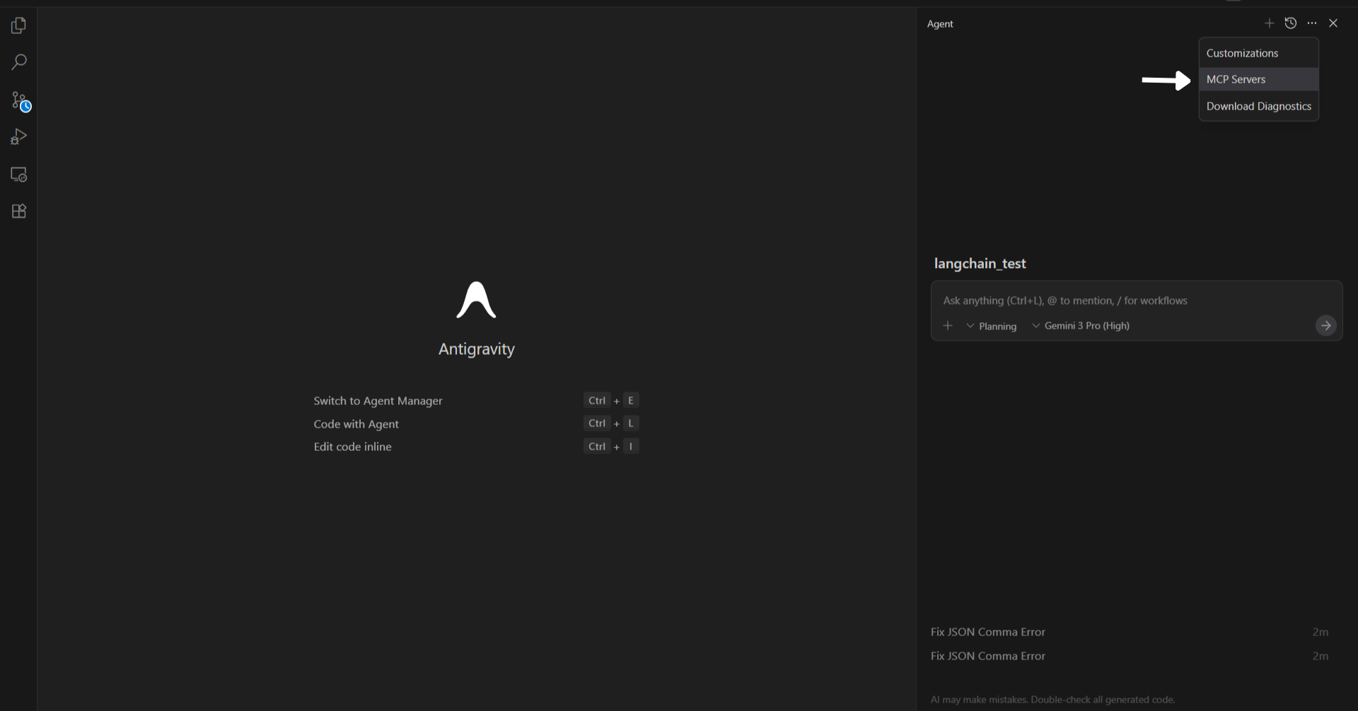
Task: Open Agent conversation history via clock icon
Action: 1291,23
